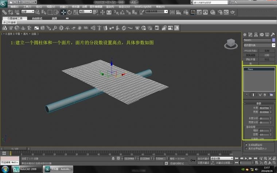Screen dimensions: 277x173
Task: Toggle show end result in modifier stack
Action: tap(253, 95)
